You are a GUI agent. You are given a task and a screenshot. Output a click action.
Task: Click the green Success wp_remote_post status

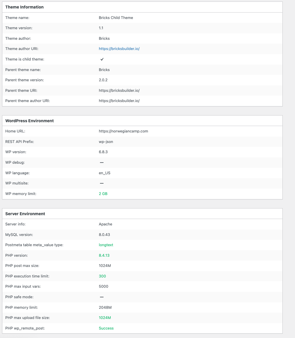tap(106, 328)
